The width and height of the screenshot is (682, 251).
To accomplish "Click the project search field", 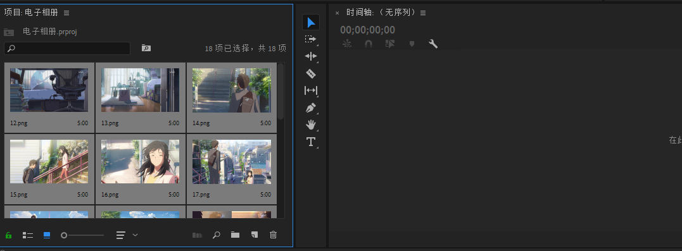I will pyautogui.click(x=67, y=48).
